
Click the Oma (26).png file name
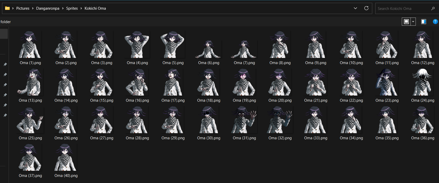[66, 138]
